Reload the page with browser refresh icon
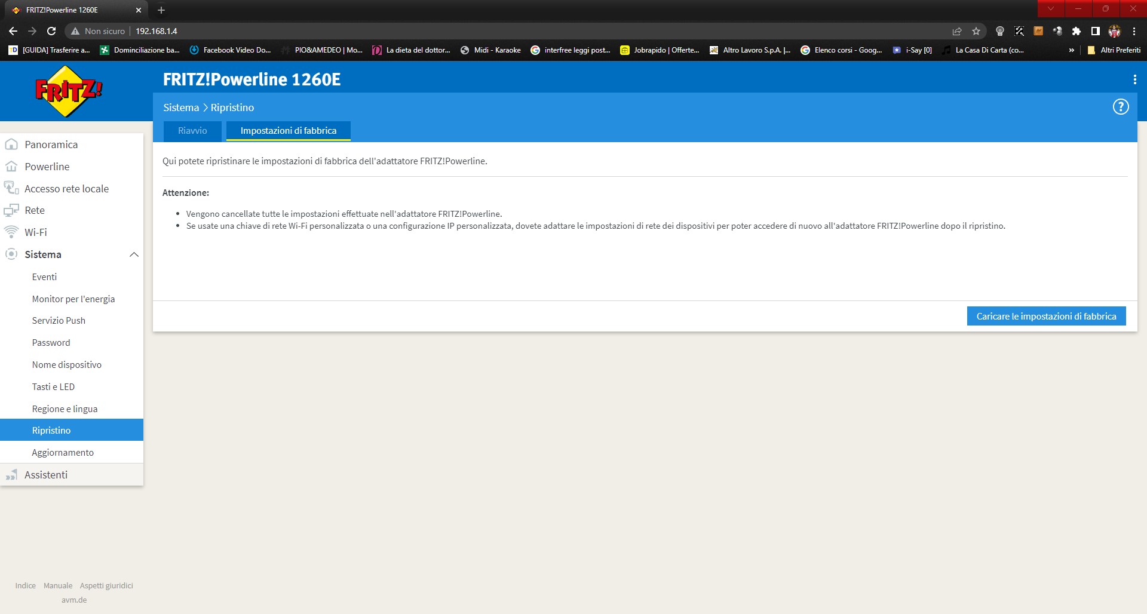1147x614 pixels. (51, 31)
